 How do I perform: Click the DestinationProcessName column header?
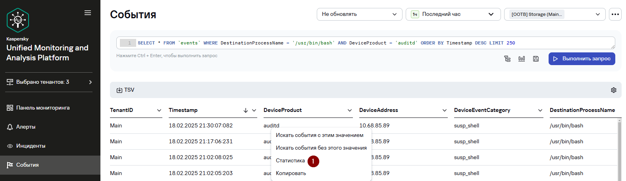pos(582,110)
